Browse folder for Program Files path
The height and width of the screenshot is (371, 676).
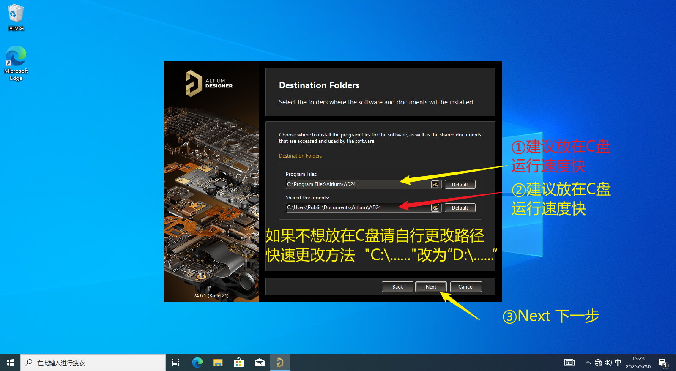[435, 185]
